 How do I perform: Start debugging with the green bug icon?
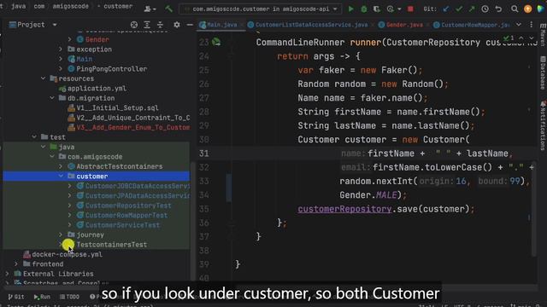(364, 9)
